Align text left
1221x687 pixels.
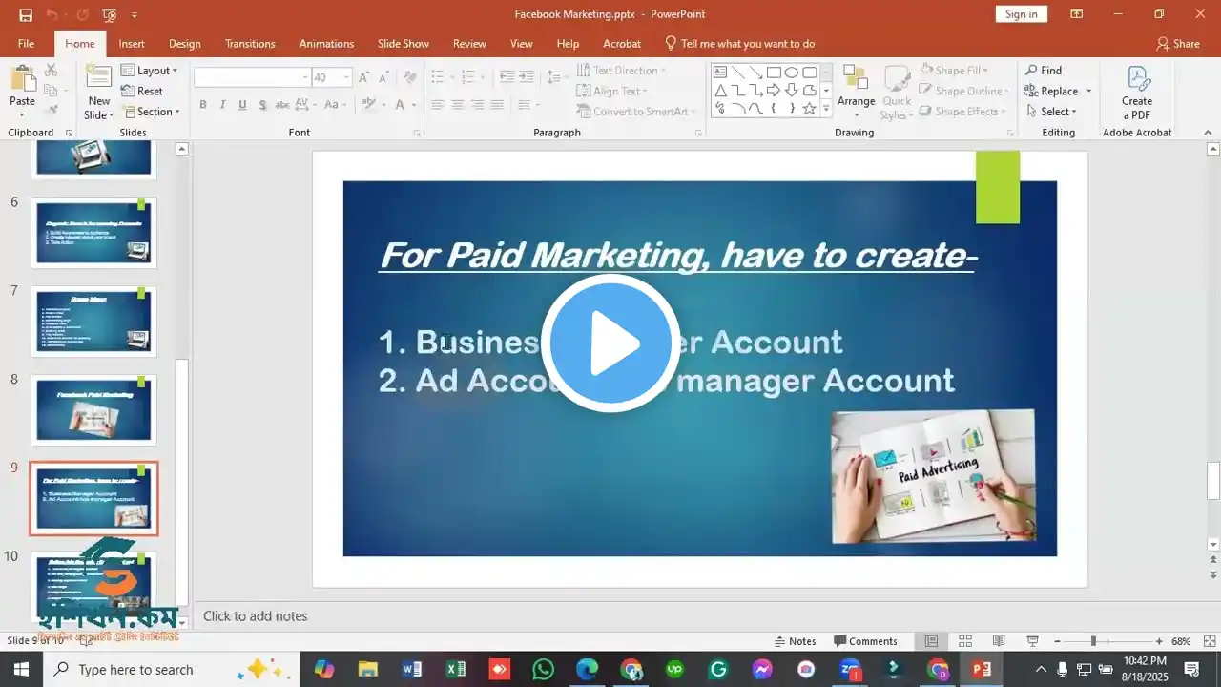pyautogui.click(x=438, y=105)
